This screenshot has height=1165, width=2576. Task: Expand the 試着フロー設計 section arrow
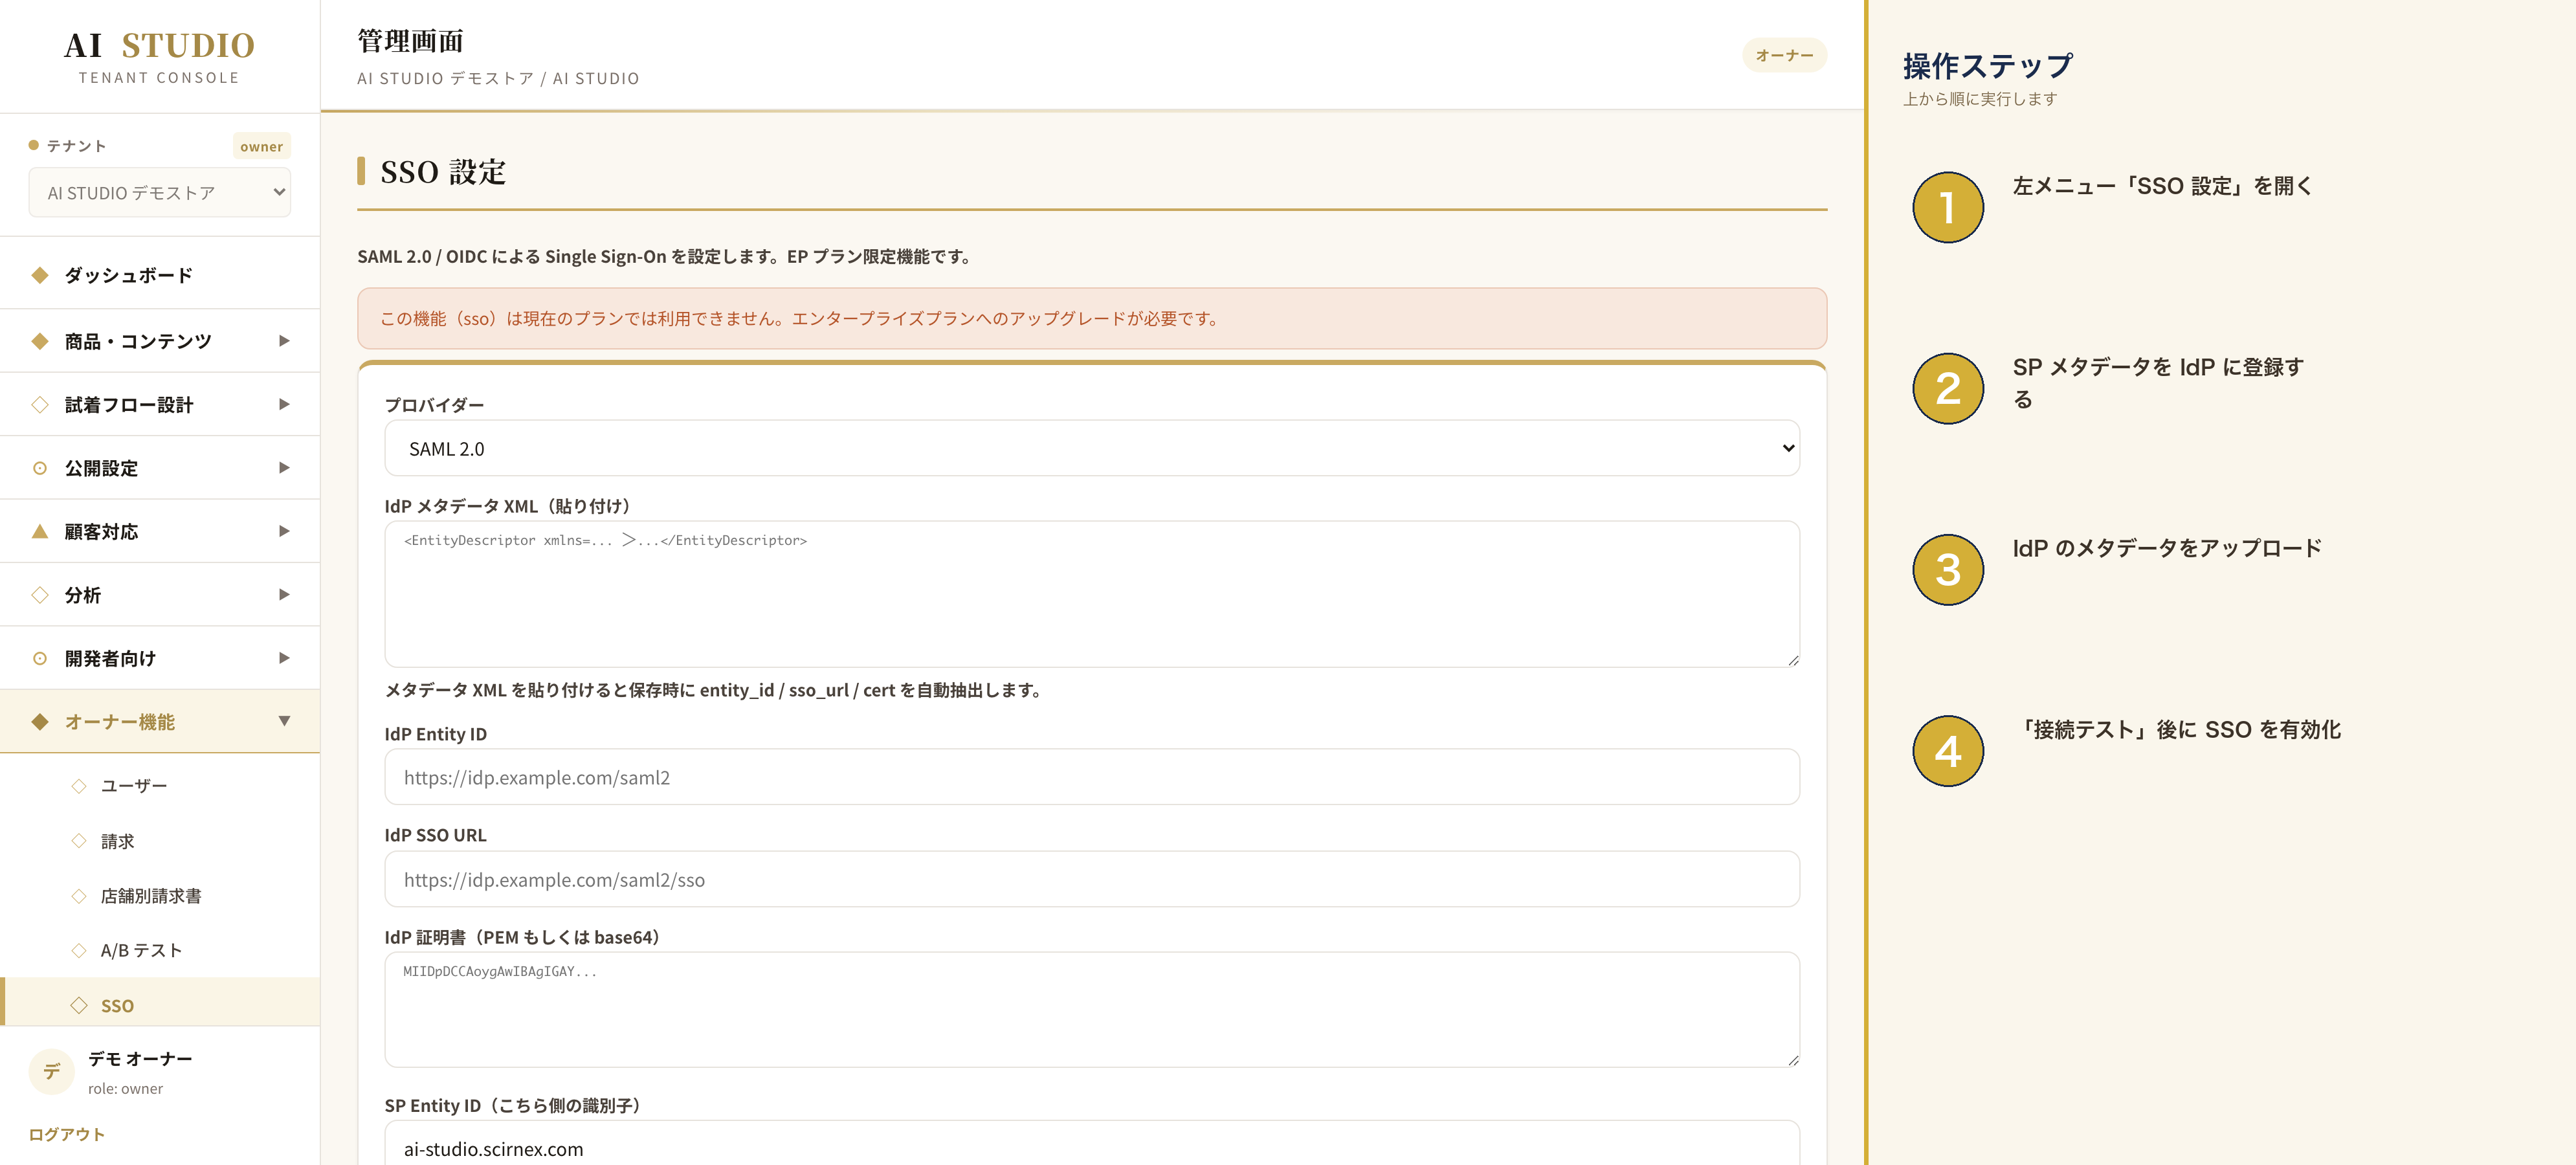284,404
